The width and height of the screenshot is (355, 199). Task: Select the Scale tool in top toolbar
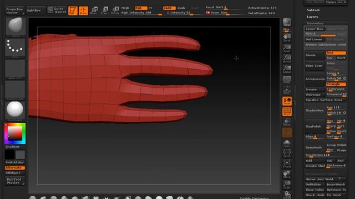tap(104, 11)
